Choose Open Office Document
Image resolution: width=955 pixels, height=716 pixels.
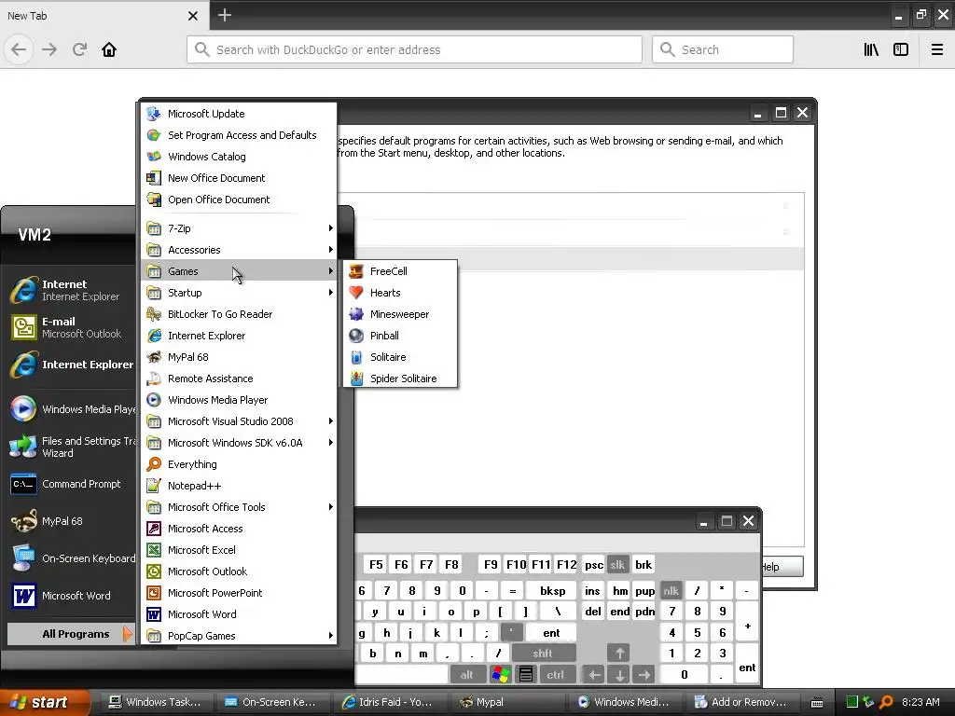click(239, 200)
